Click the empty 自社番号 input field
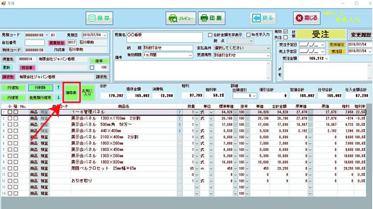Viewport: 373px width, 209px height. coord(35,42)
